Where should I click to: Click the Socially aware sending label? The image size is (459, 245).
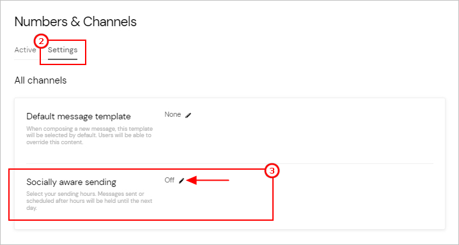[71, 182]
